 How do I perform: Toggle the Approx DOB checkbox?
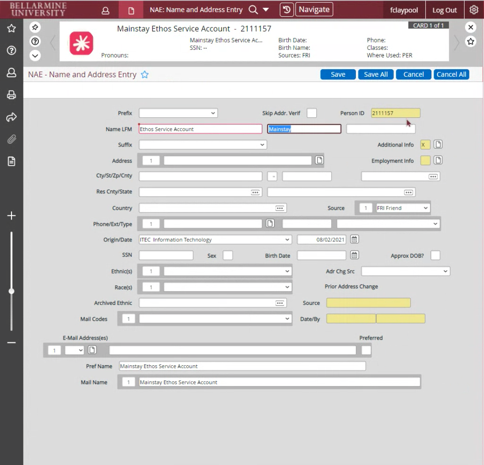(x=435, y=255)
